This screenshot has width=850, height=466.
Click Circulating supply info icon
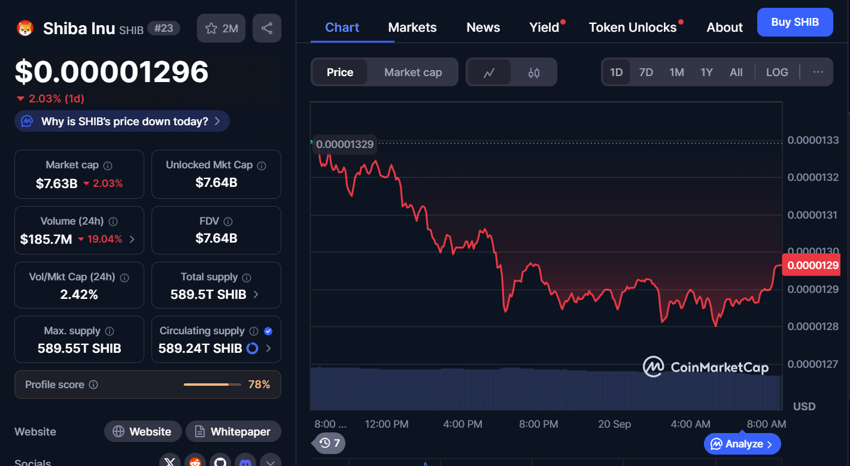click(x=254, y=331)
